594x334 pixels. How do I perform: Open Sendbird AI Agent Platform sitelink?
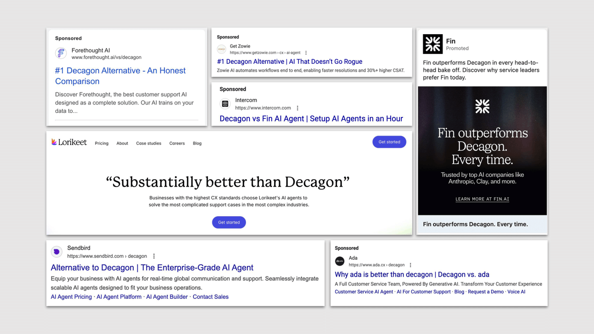tap(119, 297)
